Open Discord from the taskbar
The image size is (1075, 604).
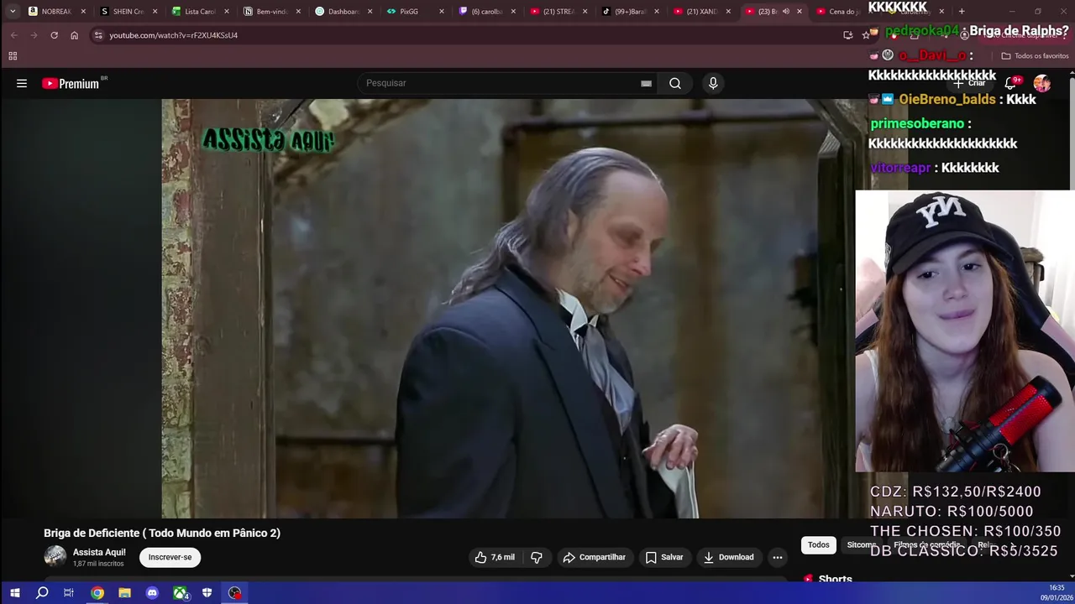[152, 593]
